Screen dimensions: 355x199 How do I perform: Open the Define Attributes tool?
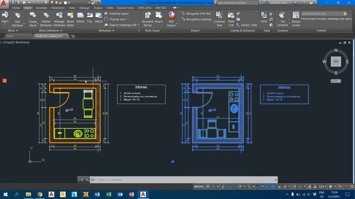click(x=46, y=19)
